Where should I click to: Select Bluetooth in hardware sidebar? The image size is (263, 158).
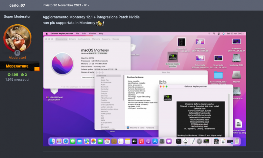(x=105, y=87)
